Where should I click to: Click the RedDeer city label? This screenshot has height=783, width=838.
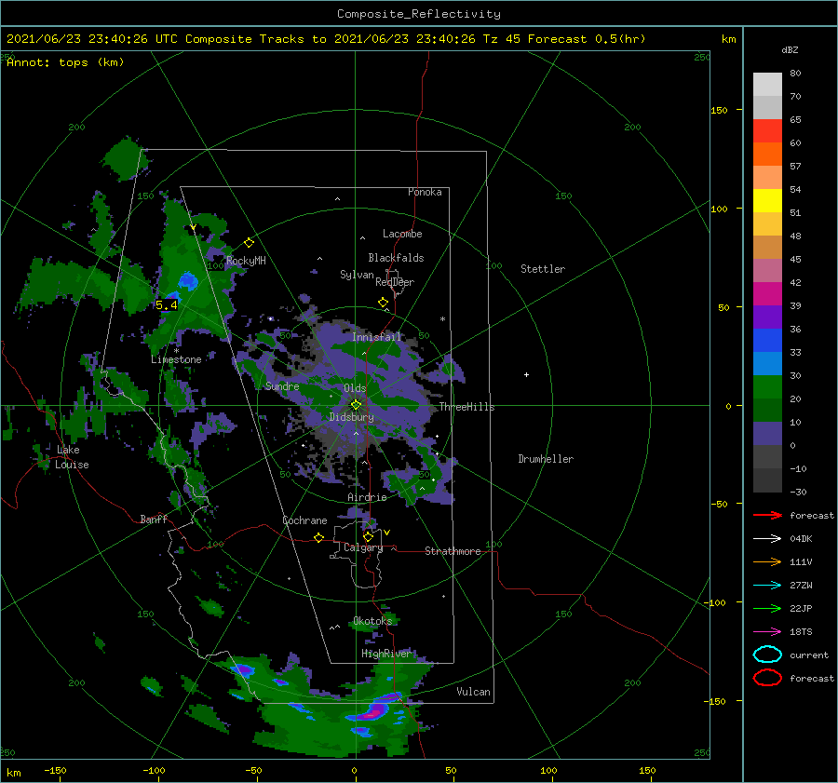tap(395, 282)
